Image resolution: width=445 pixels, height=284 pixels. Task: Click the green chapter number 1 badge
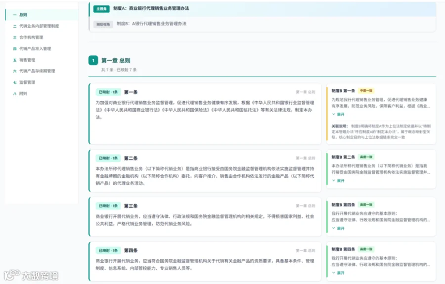(x=93, y=60)
